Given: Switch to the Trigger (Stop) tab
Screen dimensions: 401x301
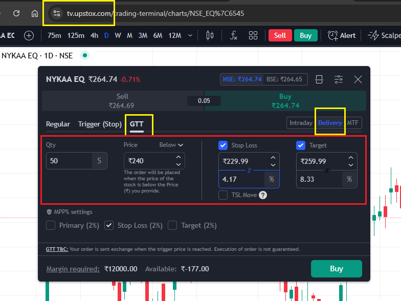Looking at the screenshot, I should (x=100, y=124).
